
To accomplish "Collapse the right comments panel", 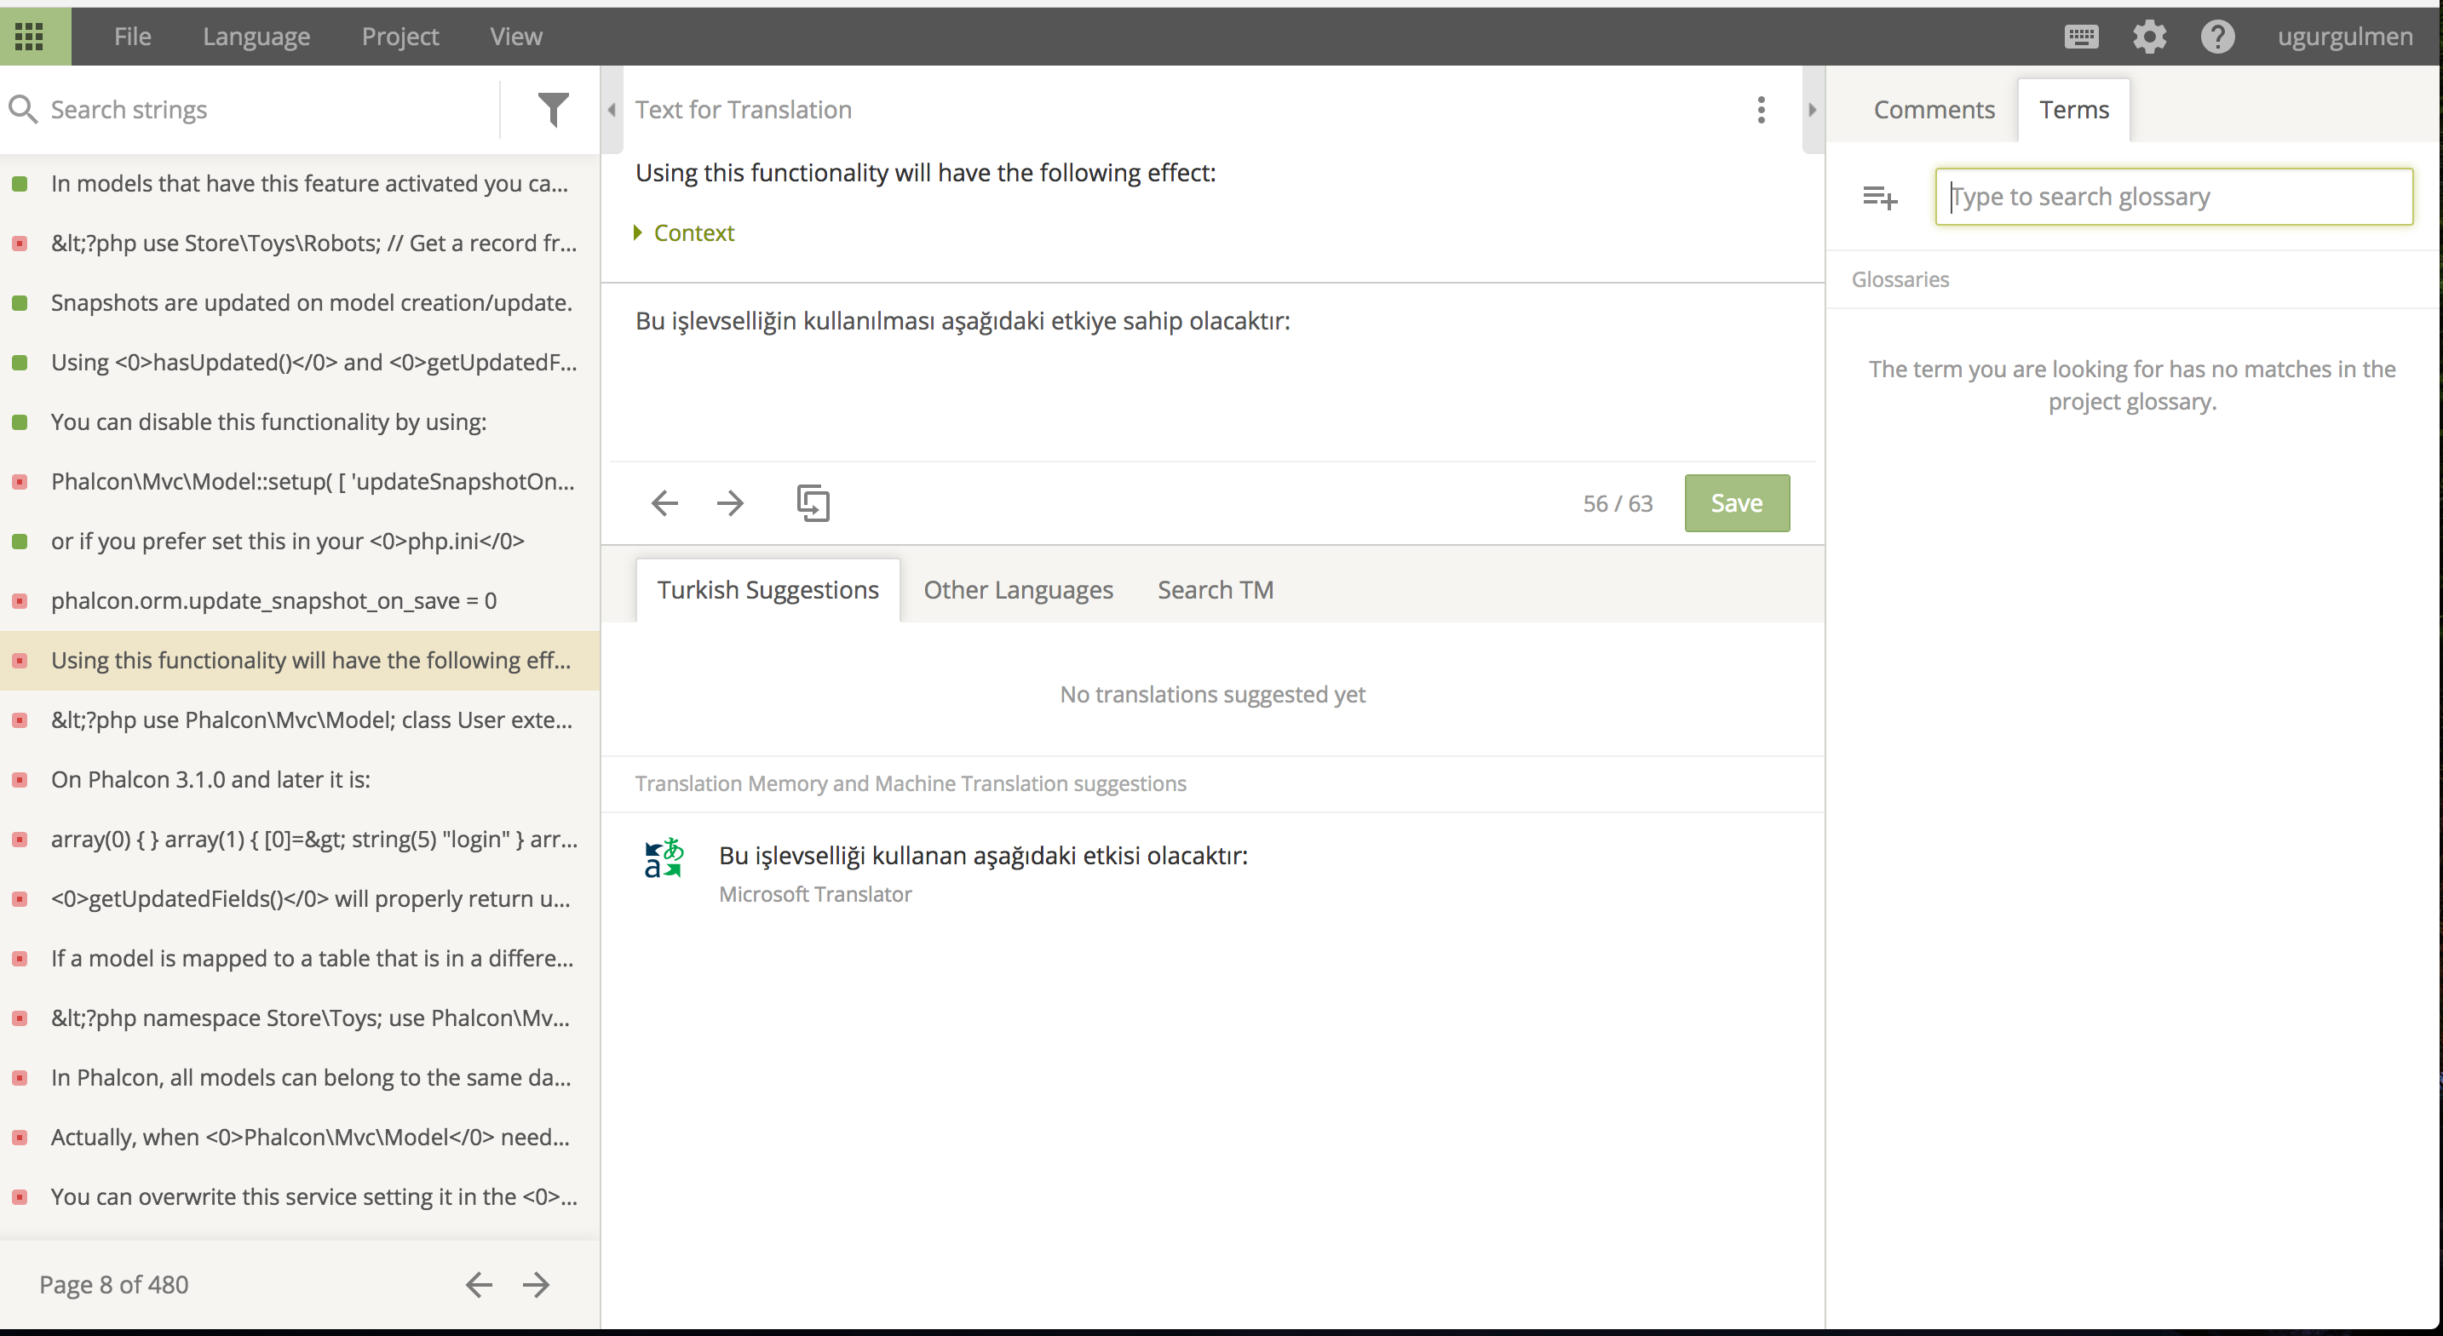I will pos(1813,109).
